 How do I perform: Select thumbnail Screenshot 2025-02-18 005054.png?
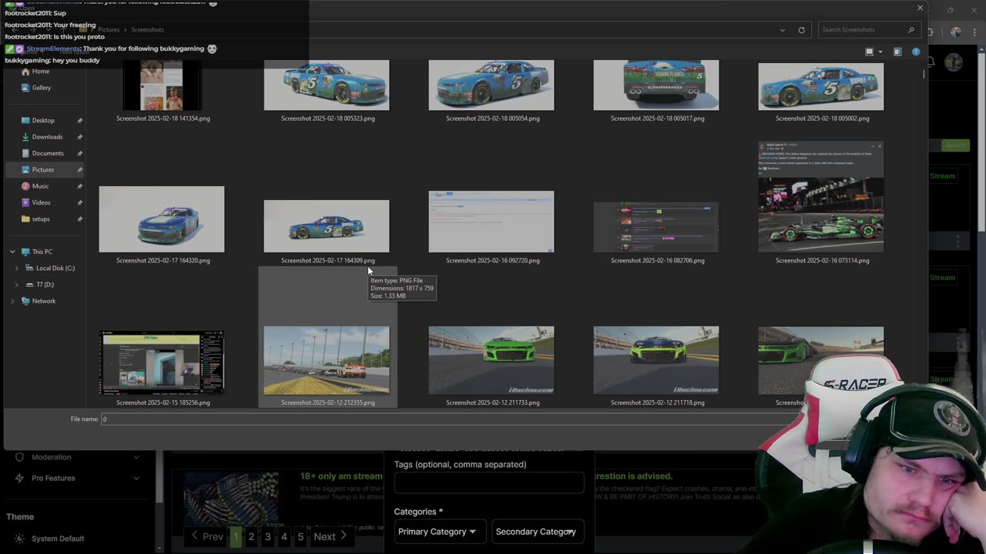(491, 85)
